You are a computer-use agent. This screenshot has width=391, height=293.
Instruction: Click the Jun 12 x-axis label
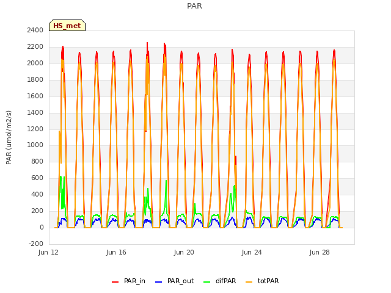click(48, 252)
